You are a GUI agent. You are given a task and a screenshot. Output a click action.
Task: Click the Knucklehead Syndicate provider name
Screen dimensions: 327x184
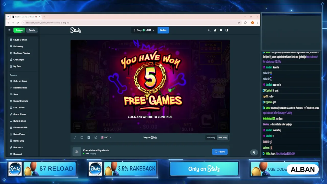[x=96, y=150]
